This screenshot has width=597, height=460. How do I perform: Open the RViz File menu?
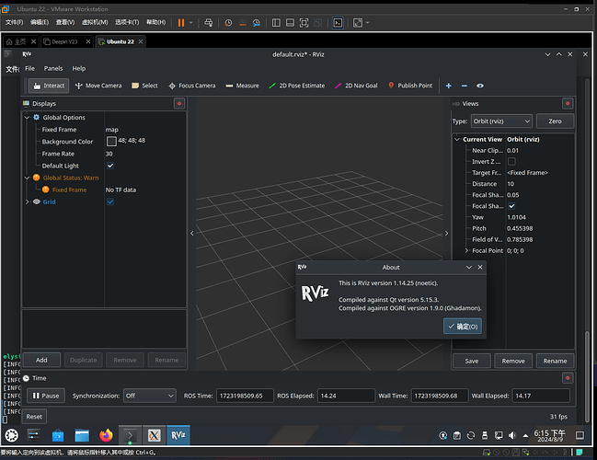[29, 69]
